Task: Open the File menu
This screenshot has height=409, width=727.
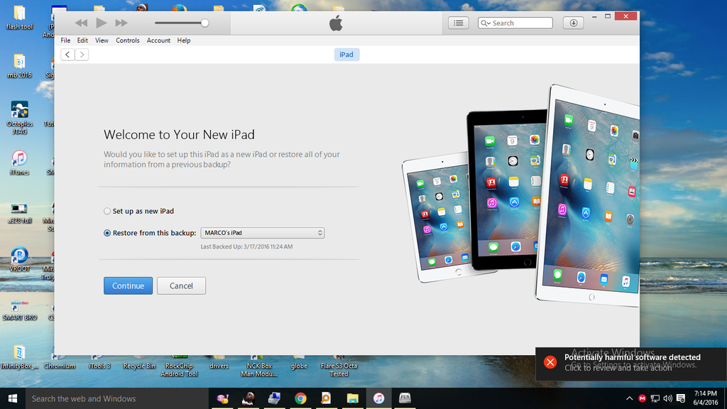Action: click(x=65, y=40)
